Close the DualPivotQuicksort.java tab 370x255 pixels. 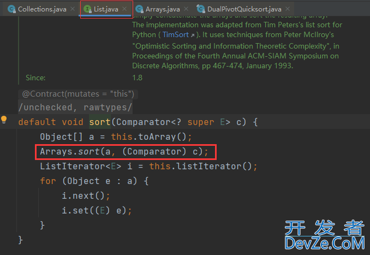(x=288, y=9)
